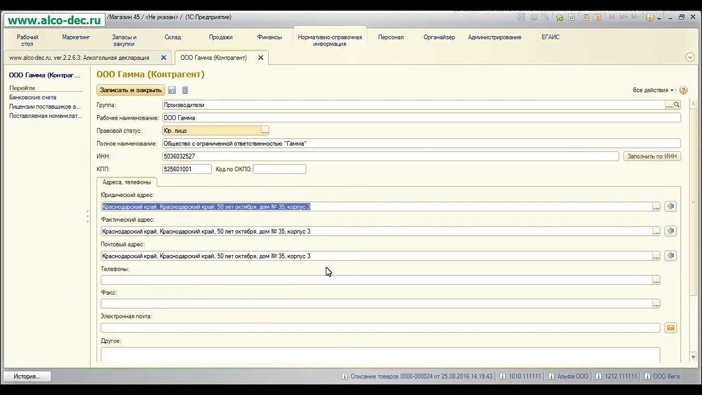Screen dimensions: 702x395
Task: Open the calculator icon in title bar
Action: [586, 17]
